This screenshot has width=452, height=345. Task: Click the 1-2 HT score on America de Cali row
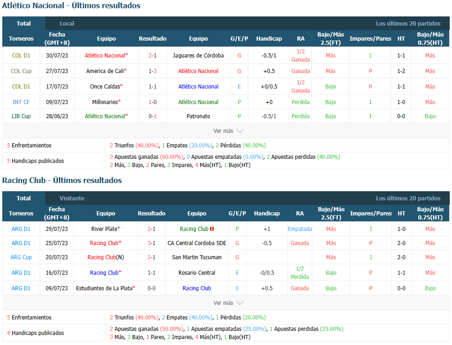[401, 71]
